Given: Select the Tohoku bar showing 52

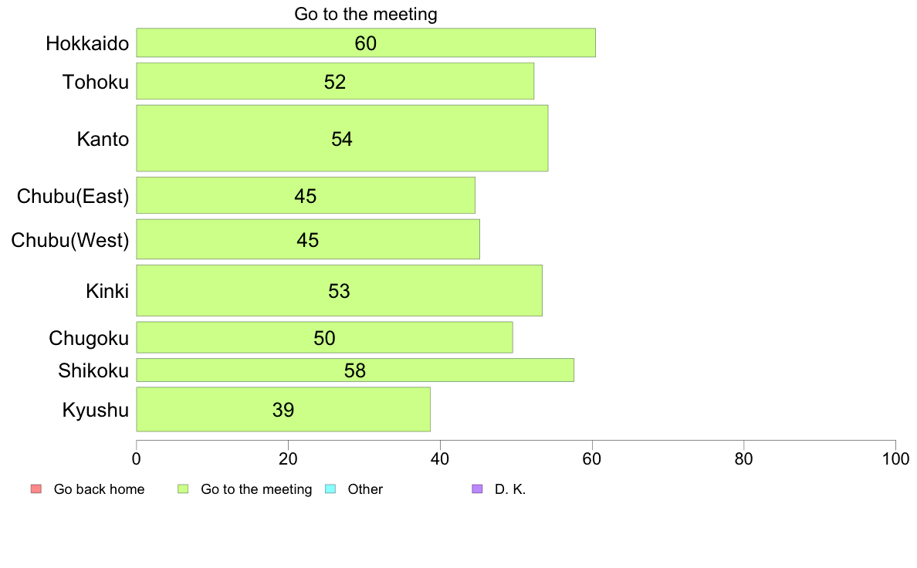Looking at the screenshot, I should [x=335, y=81].
